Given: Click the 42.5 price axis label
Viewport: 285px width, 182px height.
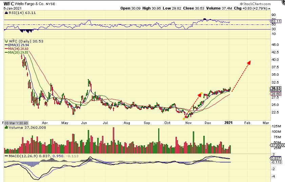Looking at the screenshot, I should click(275, 52).
